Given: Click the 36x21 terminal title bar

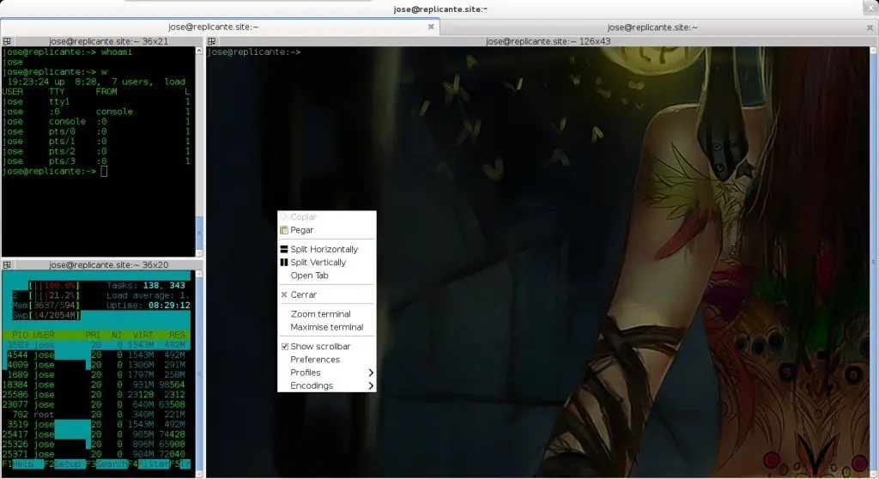Looking at the screenshot, I should [102, 41].
